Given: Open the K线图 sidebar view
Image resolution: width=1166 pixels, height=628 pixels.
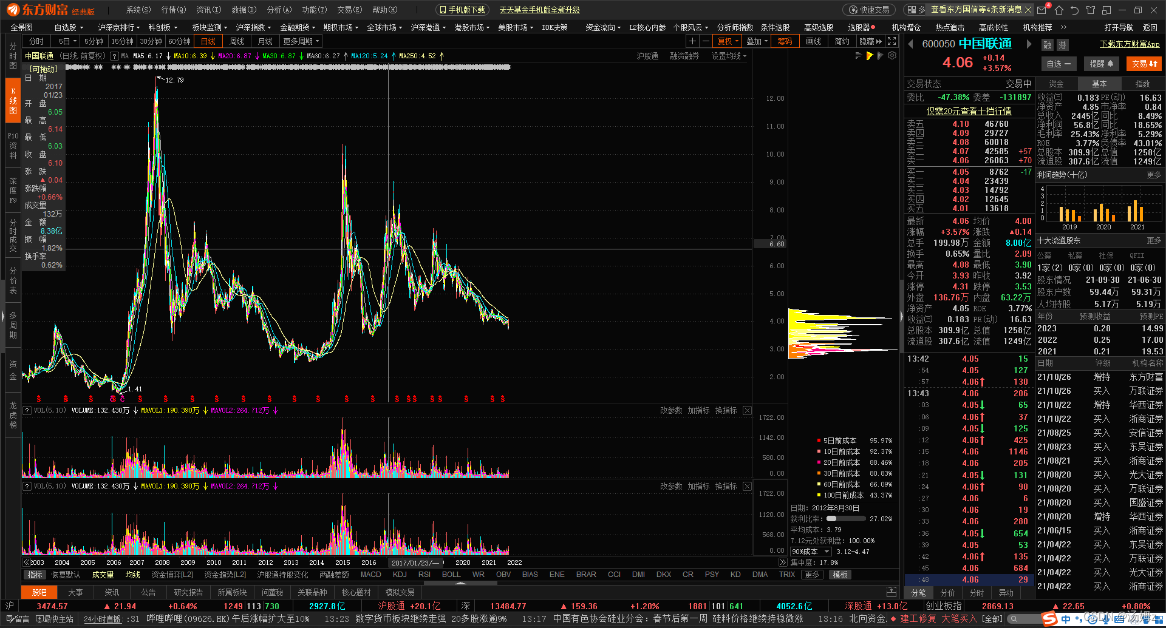Looking at the screenshot, I should 13,101.
